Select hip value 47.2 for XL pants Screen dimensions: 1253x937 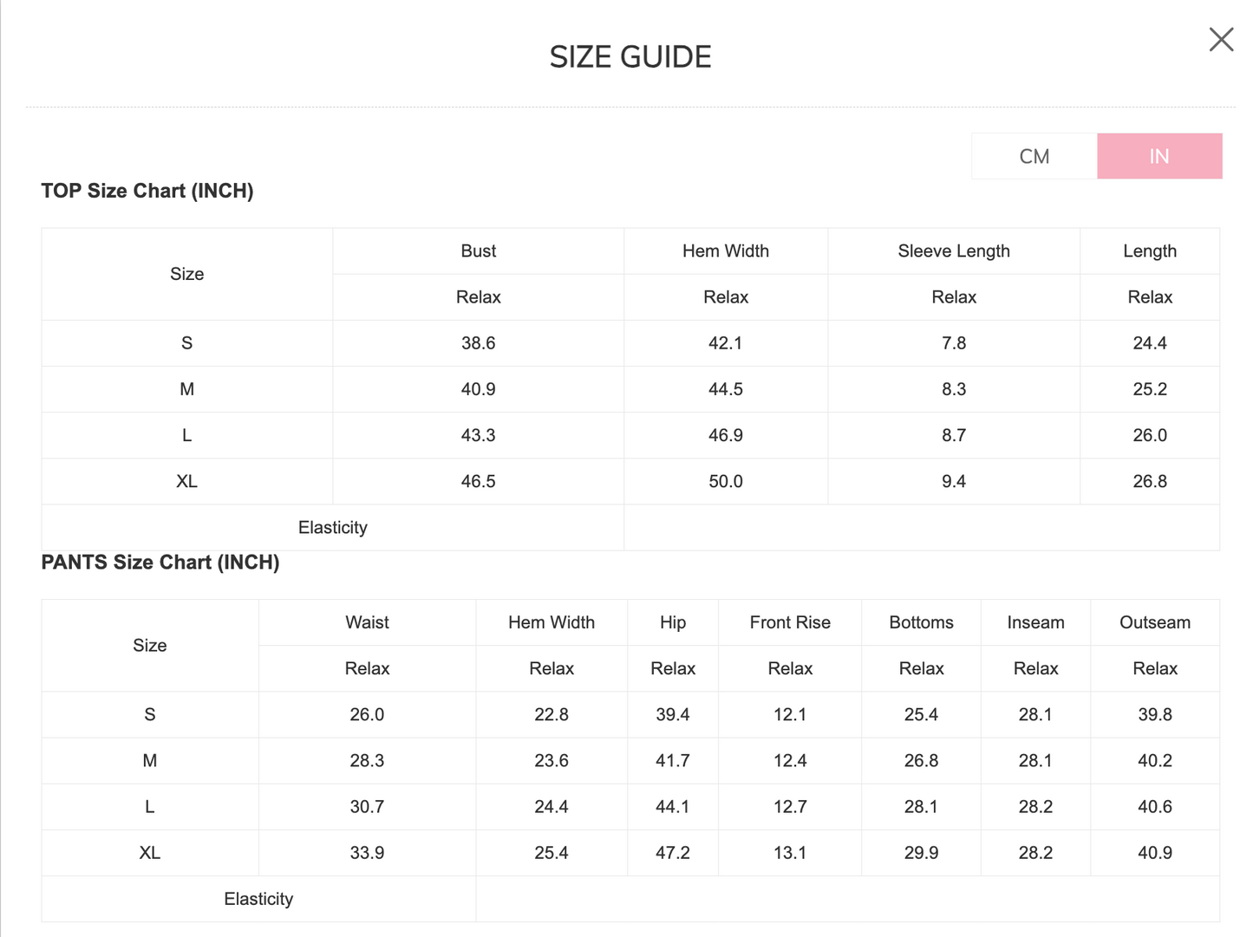673,853
